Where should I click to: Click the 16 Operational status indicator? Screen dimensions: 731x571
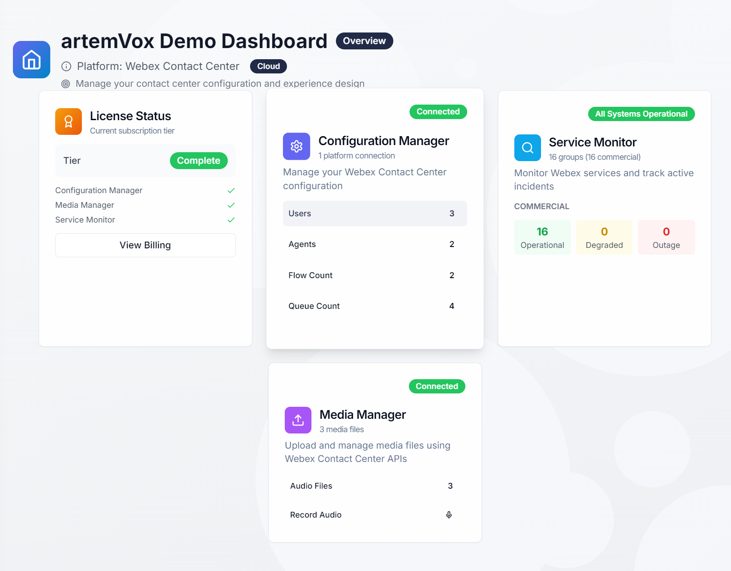542,237
